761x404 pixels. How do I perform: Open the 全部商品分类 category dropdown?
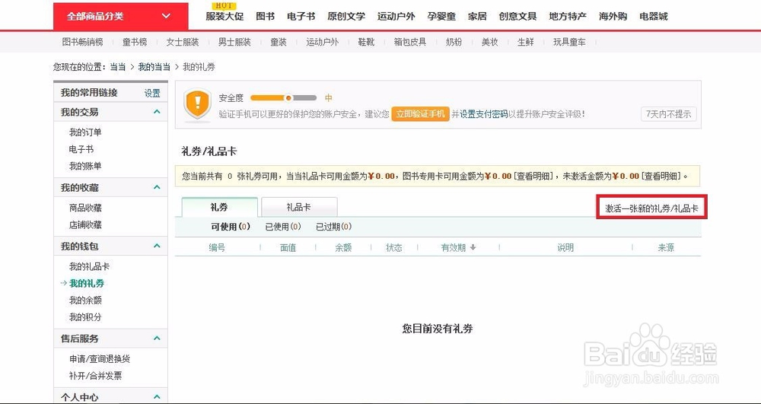coord(120,17)
